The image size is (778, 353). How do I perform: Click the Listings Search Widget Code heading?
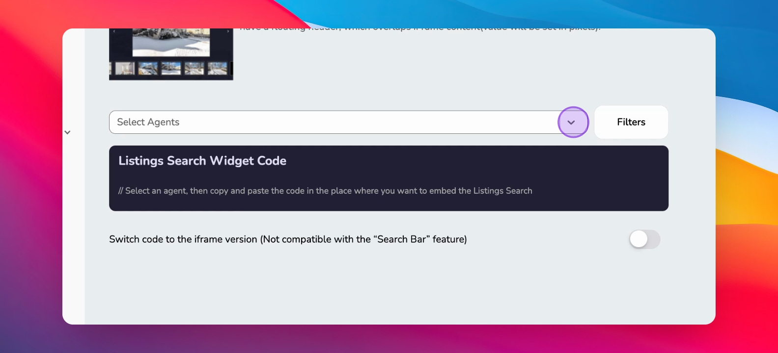[x=202, y=161]
